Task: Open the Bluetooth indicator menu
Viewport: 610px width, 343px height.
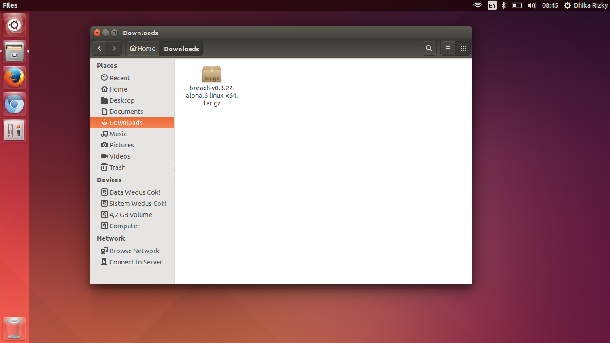Action: click(504, 5)
